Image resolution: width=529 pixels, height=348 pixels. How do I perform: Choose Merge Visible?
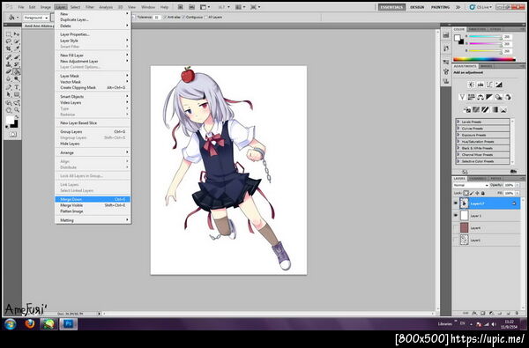93,205
